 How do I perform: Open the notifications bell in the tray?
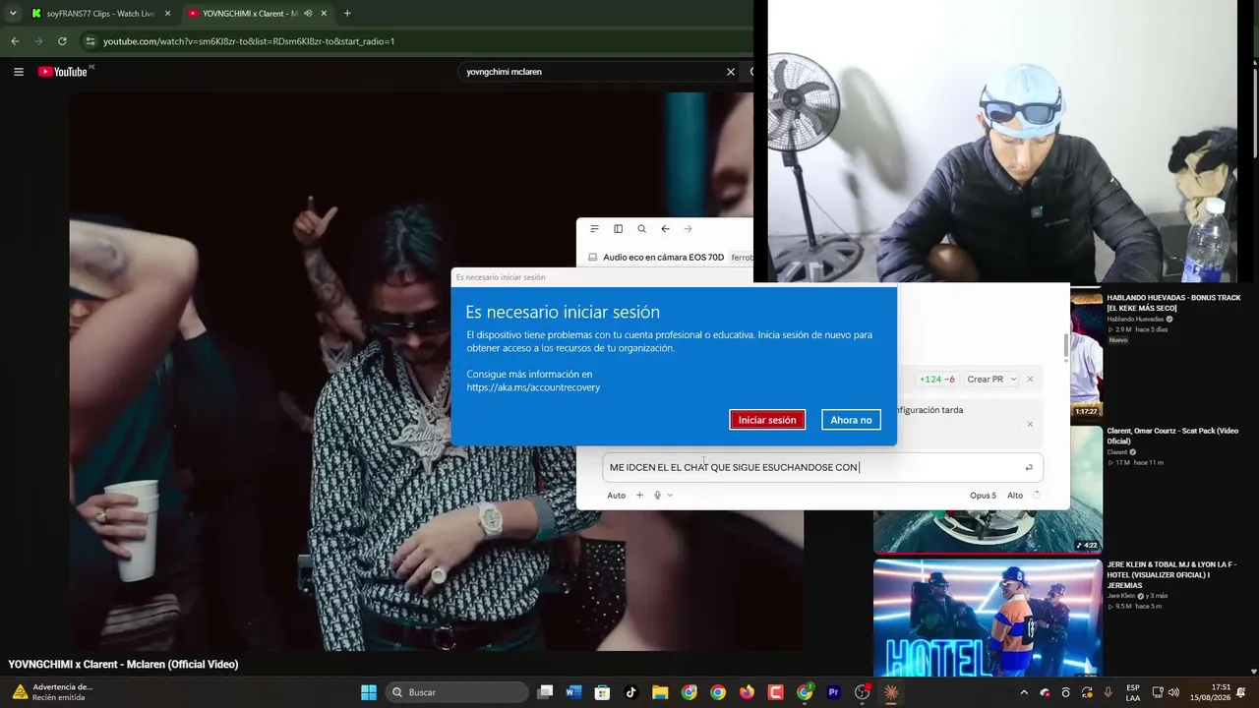pos(1241,692)
